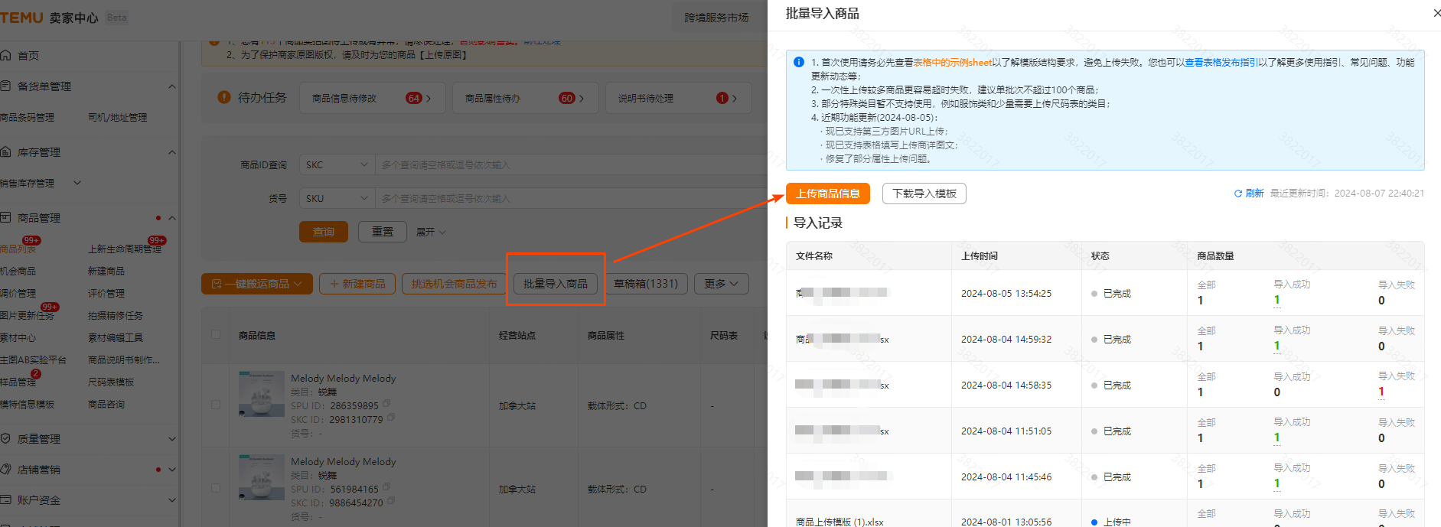Open the SKU dropdown for 货号
Viewport: 1441px width, 527px height.
(337, 198)
